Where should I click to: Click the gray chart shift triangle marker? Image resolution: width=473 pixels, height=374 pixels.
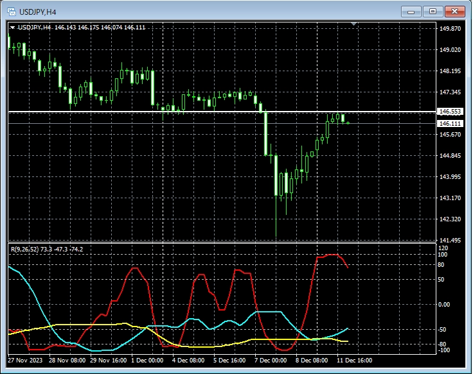(353, 24)
